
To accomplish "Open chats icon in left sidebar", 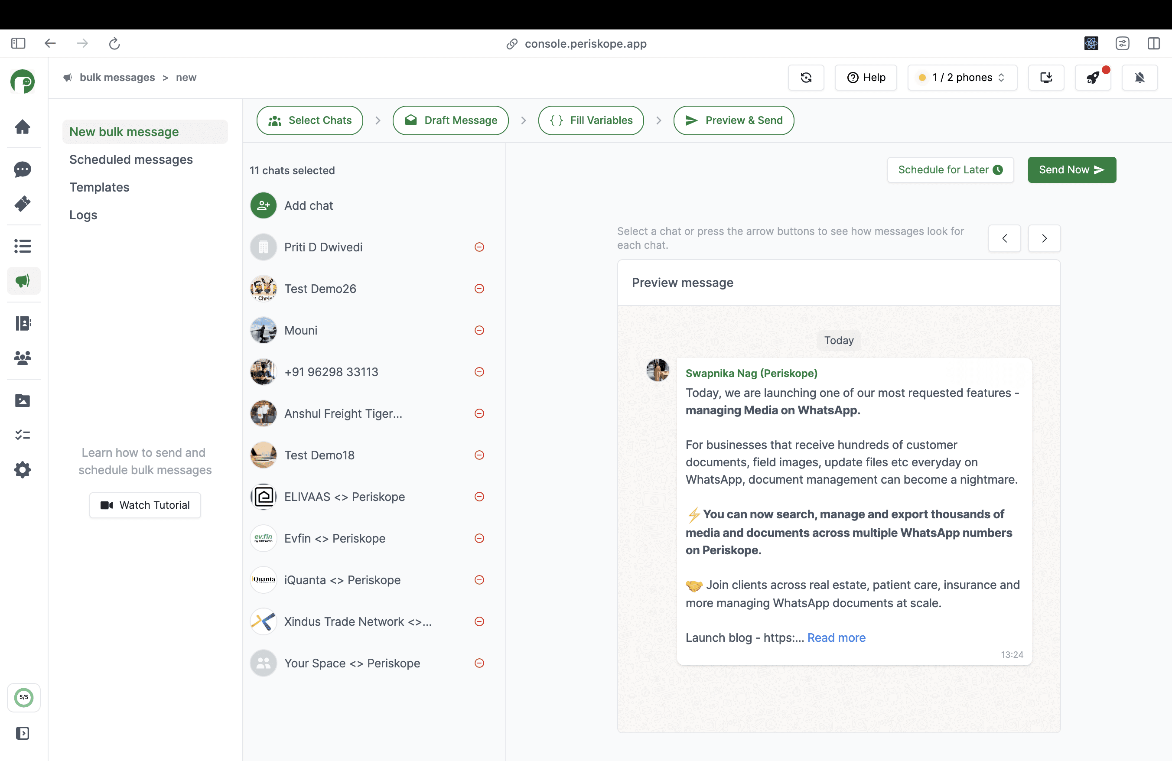I will pos(23,169).
